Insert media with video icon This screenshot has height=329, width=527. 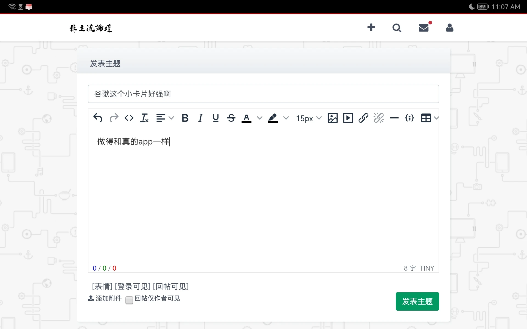click(348, 118)
